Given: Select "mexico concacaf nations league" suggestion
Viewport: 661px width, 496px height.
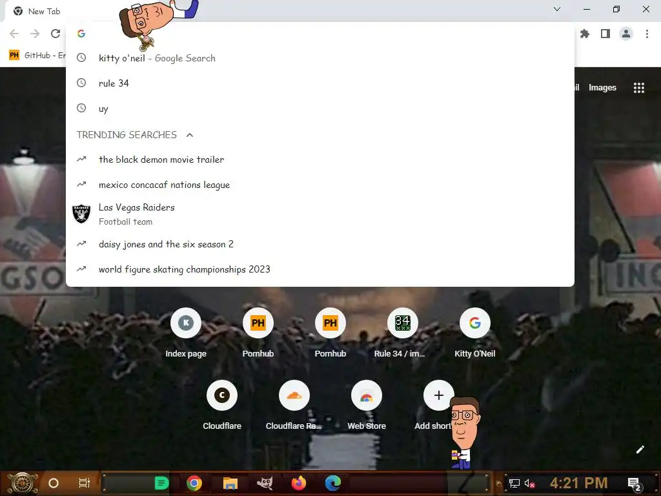Looking at the screenshot, I should pyautogui.click(x=320, y=185).
